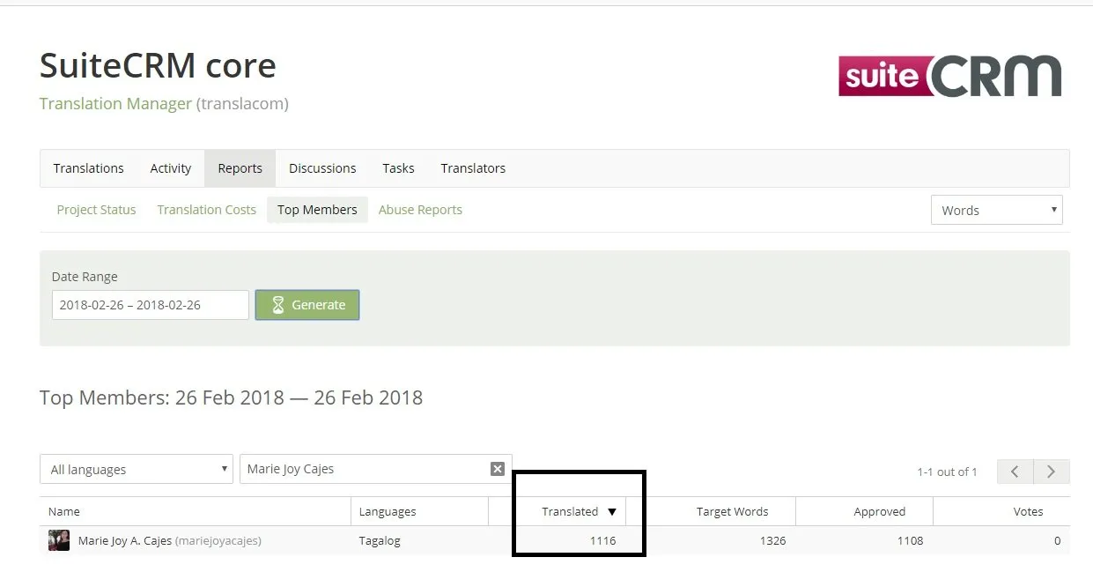This screenshot has height=587, width=1093.
Task: Open the Activity tab
Action: pyautogui.click(x=171, y=168)
